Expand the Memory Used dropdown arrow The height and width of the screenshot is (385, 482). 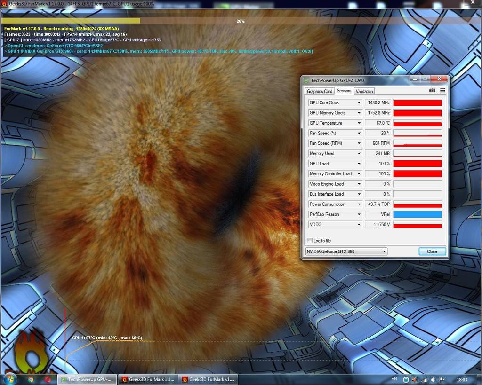tap(359, 154)
